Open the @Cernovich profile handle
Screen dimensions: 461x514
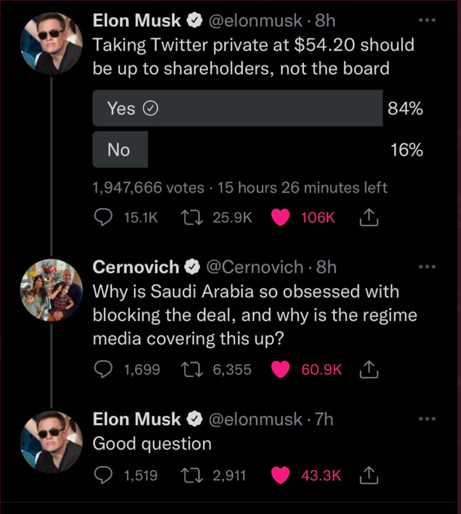point(256,267)
